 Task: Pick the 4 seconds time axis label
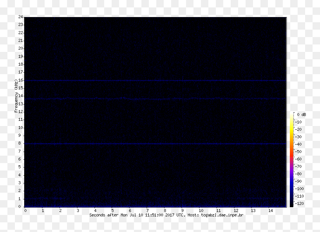pos(95,211)
